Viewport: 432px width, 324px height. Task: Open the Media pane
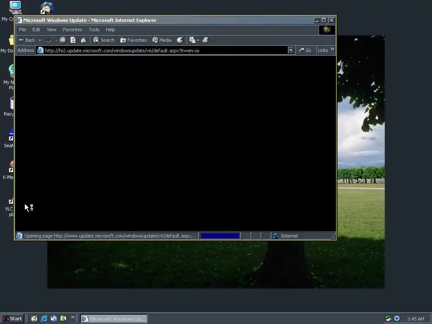[x=162, y=40]
